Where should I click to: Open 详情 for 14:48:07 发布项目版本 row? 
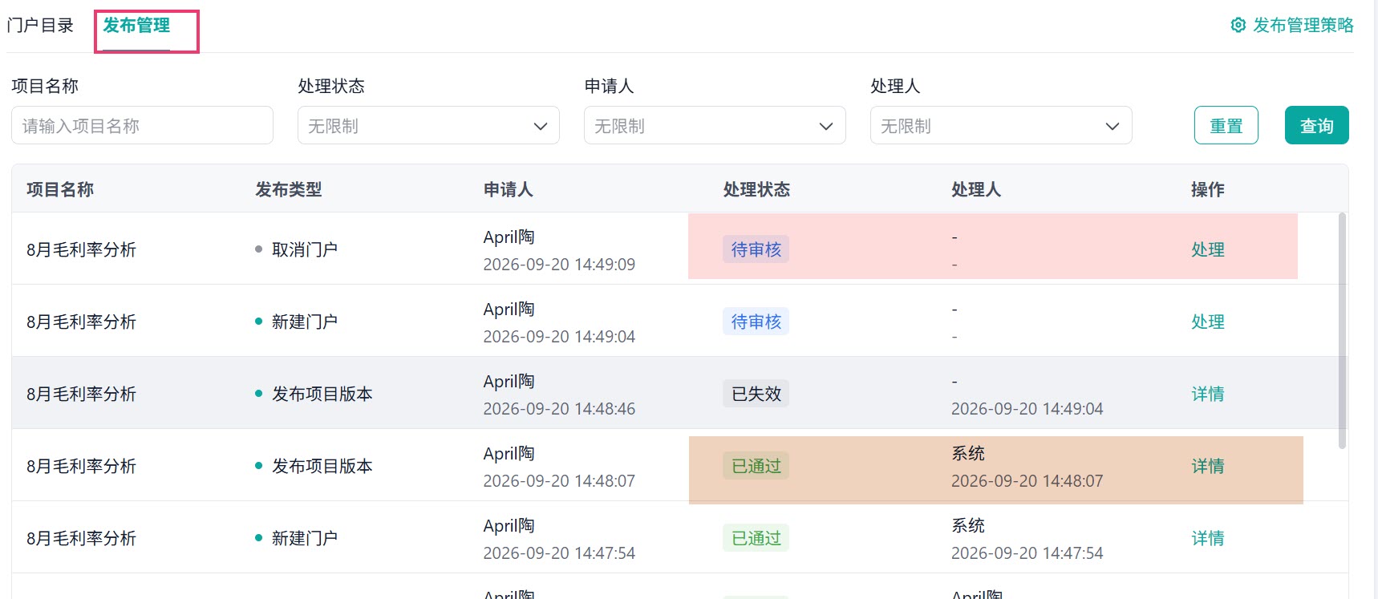pyautogui.click(x=1207, y=466)
